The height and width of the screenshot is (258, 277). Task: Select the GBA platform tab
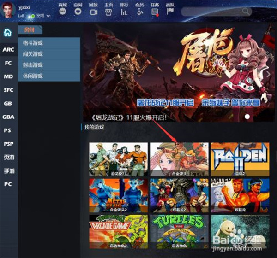8,117
